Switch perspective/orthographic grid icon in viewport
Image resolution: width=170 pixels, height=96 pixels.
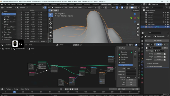pos(138,35)
